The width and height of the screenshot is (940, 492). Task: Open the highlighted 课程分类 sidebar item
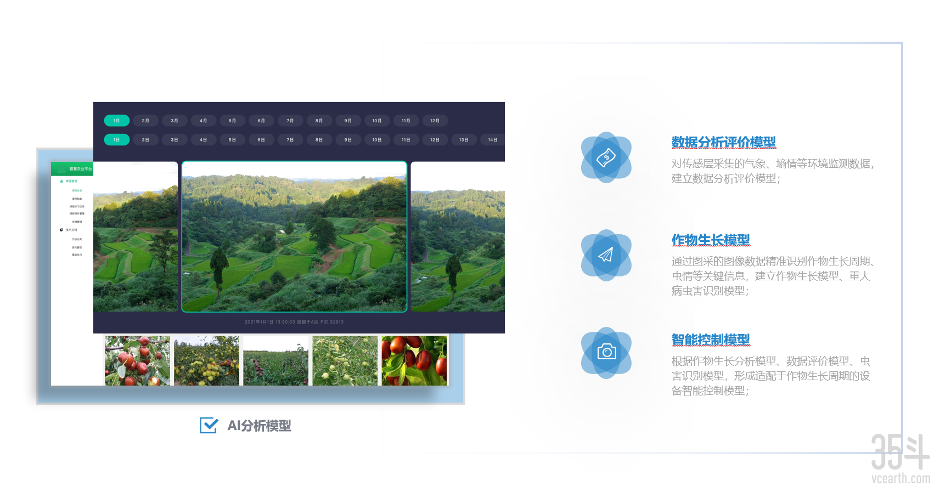pyautogui.click(x=77, y=190)
